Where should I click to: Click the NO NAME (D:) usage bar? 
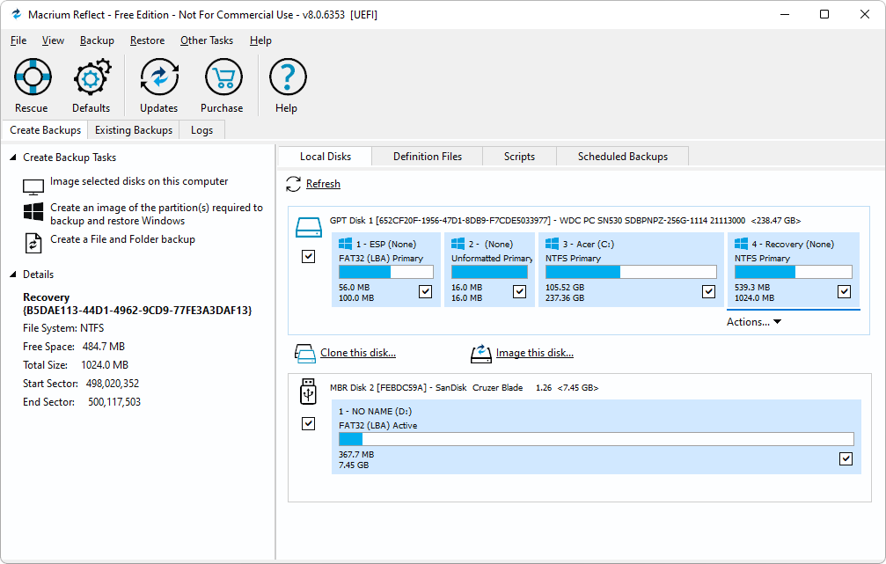(596, 439)
